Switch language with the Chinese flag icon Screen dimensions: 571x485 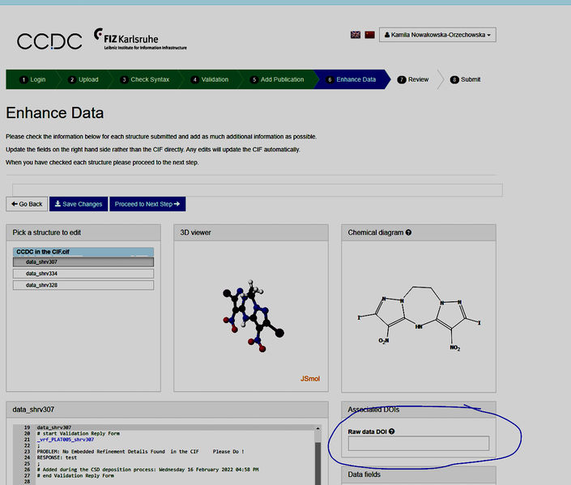point(370,35)
